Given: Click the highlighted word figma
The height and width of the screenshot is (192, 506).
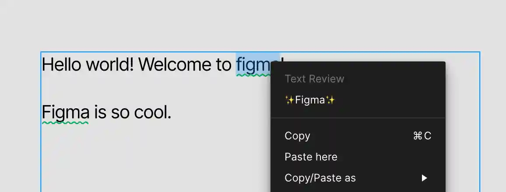Looking at the screenshot, I should [254, 65].
